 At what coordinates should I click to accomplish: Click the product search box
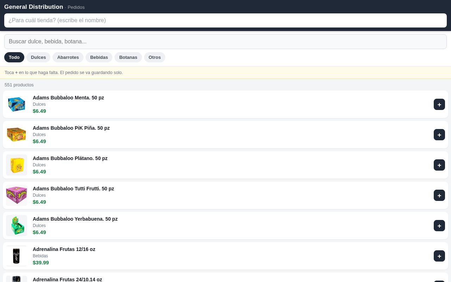[225, 42]
